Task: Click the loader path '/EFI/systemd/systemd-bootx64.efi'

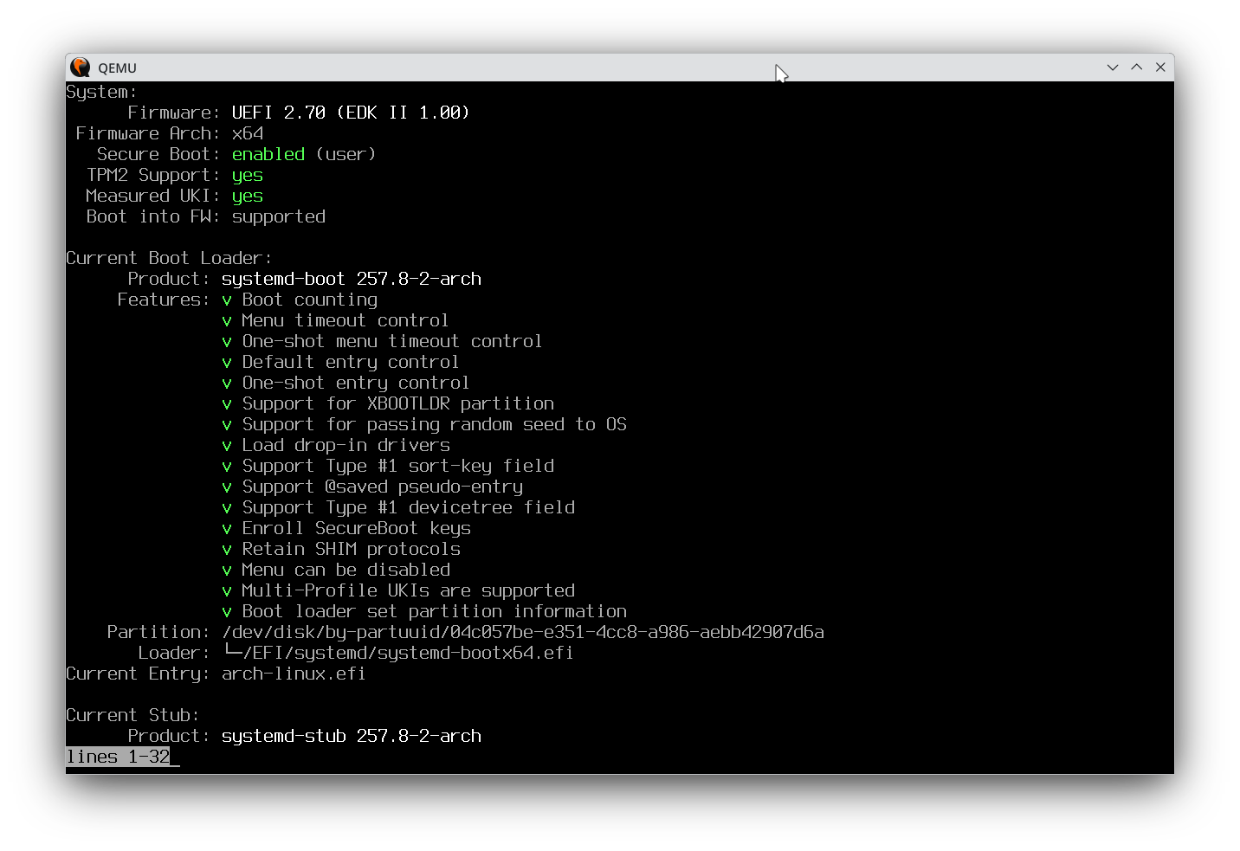Action: tap(409, 653)
